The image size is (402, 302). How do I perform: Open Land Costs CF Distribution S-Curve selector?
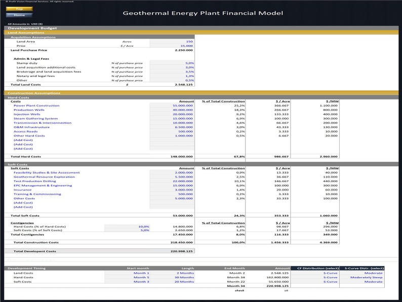pos(315,273)
